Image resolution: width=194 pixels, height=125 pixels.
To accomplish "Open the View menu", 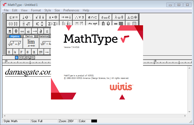I will click(24, 10).
